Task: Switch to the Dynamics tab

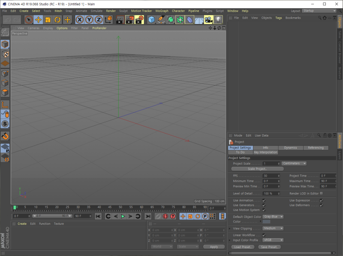Action: [291, 148]
